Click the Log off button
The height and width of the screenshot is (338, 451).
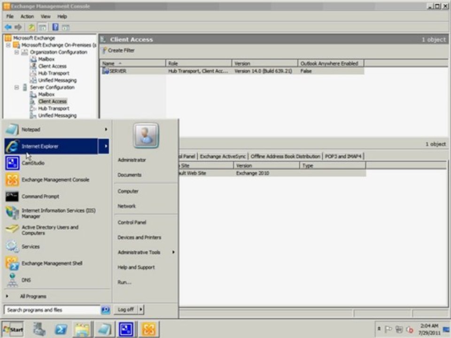[126, 309]
